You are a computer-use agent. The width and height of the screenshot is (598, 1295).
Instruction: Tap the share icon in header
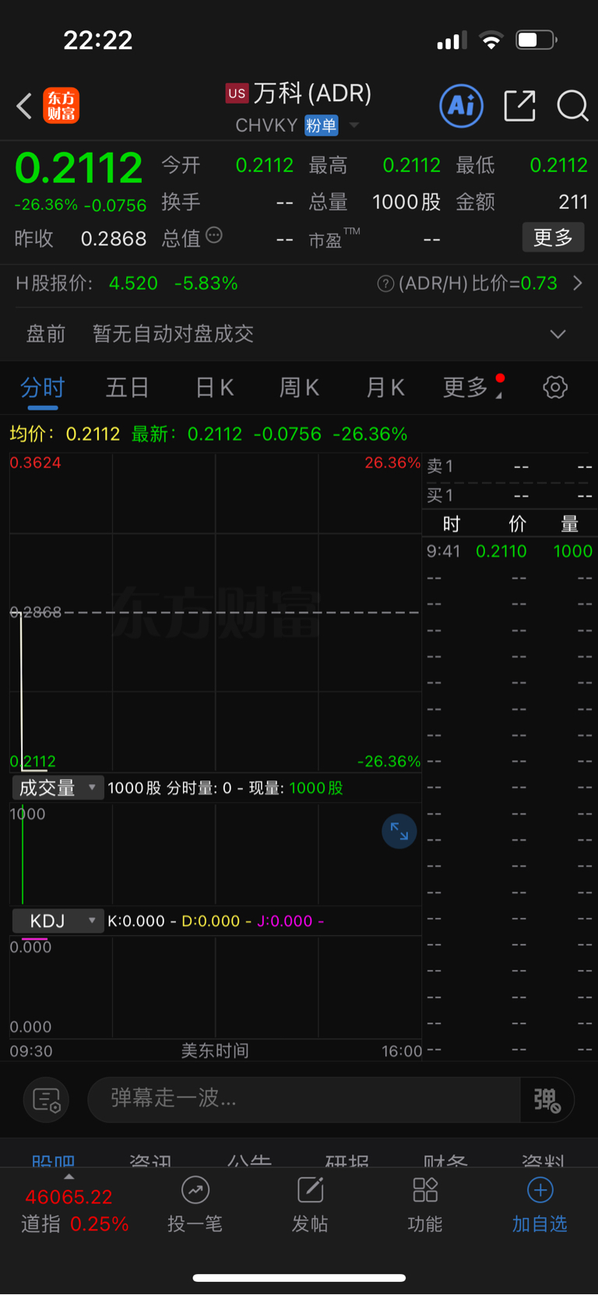519,106
